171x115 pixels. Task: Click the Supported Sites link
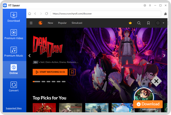[14, 108]
